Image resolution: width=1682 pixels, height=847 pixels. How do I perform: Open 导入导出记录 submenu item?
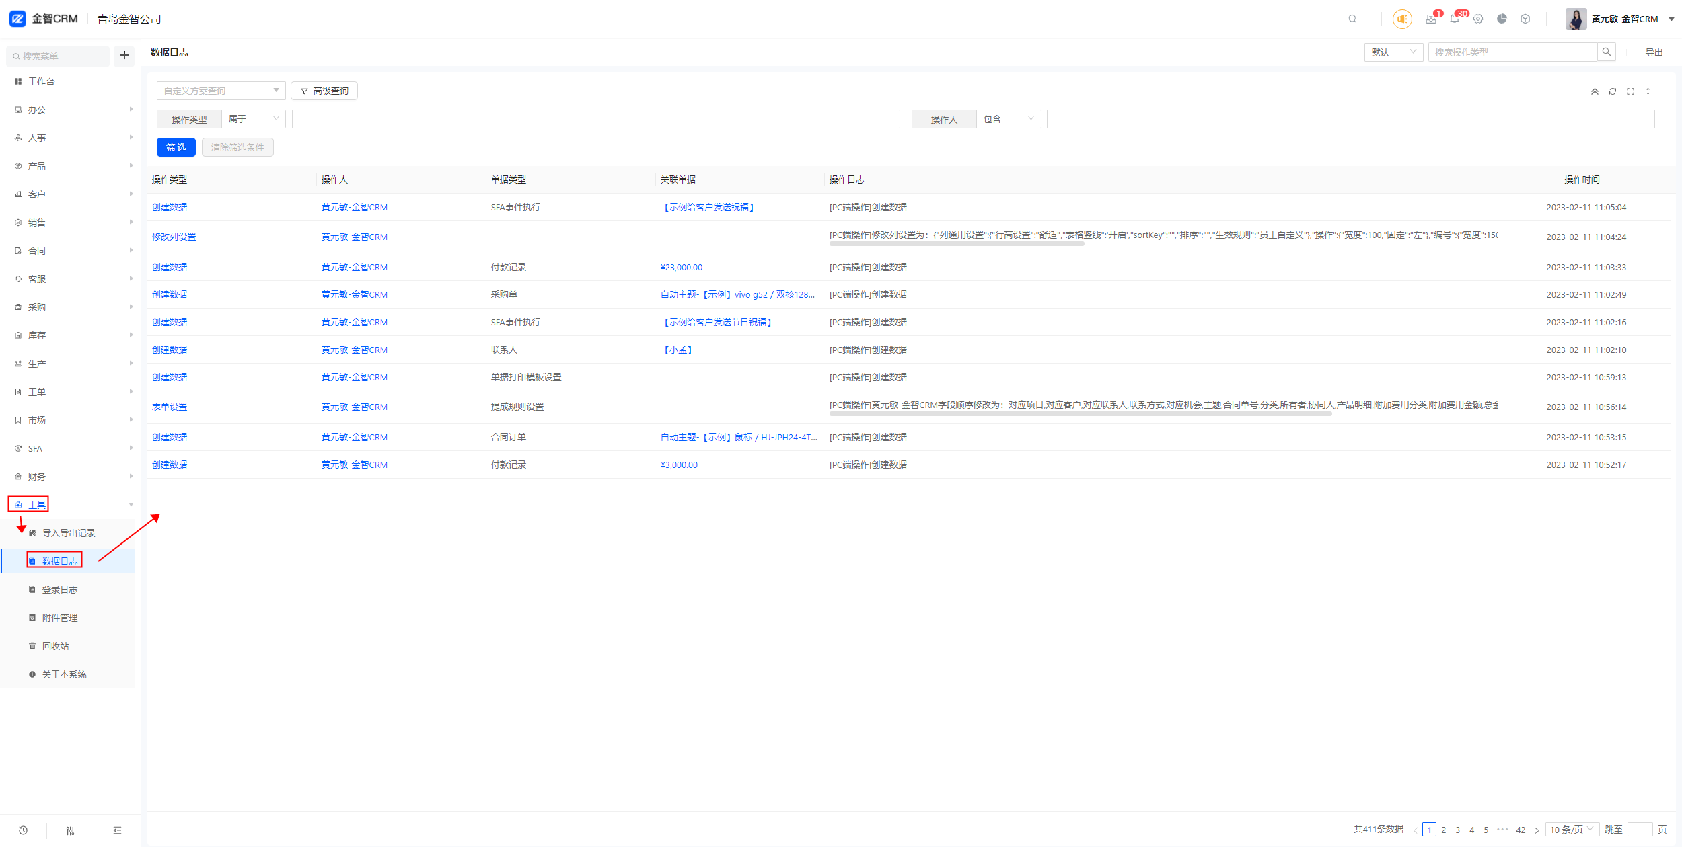[x=69, y=533]
